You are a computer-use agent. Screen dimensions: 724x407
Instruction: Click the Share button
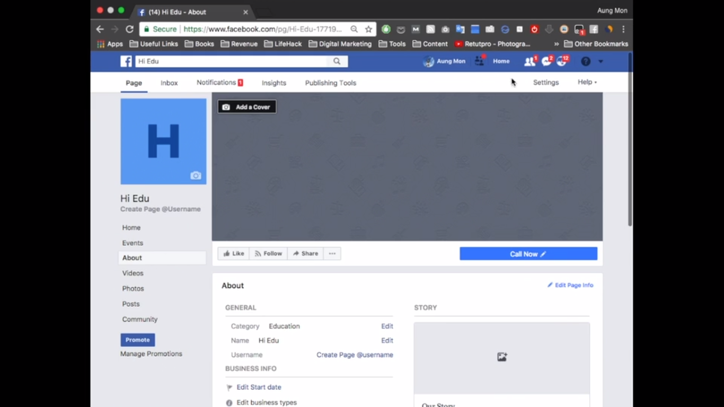(306, 254)
